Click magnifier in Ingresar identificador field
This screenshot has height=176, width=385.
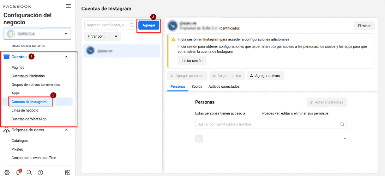(x=132, y=25)
